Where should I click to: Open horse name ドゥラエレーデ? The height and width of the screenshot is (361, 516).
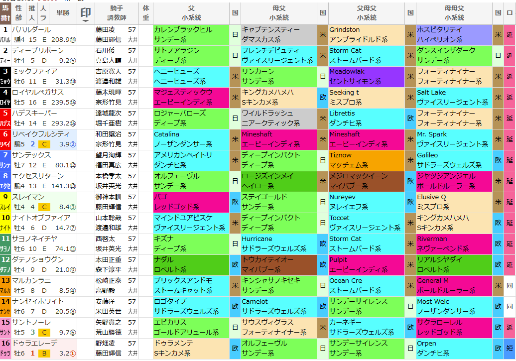(x=34, y=343)
